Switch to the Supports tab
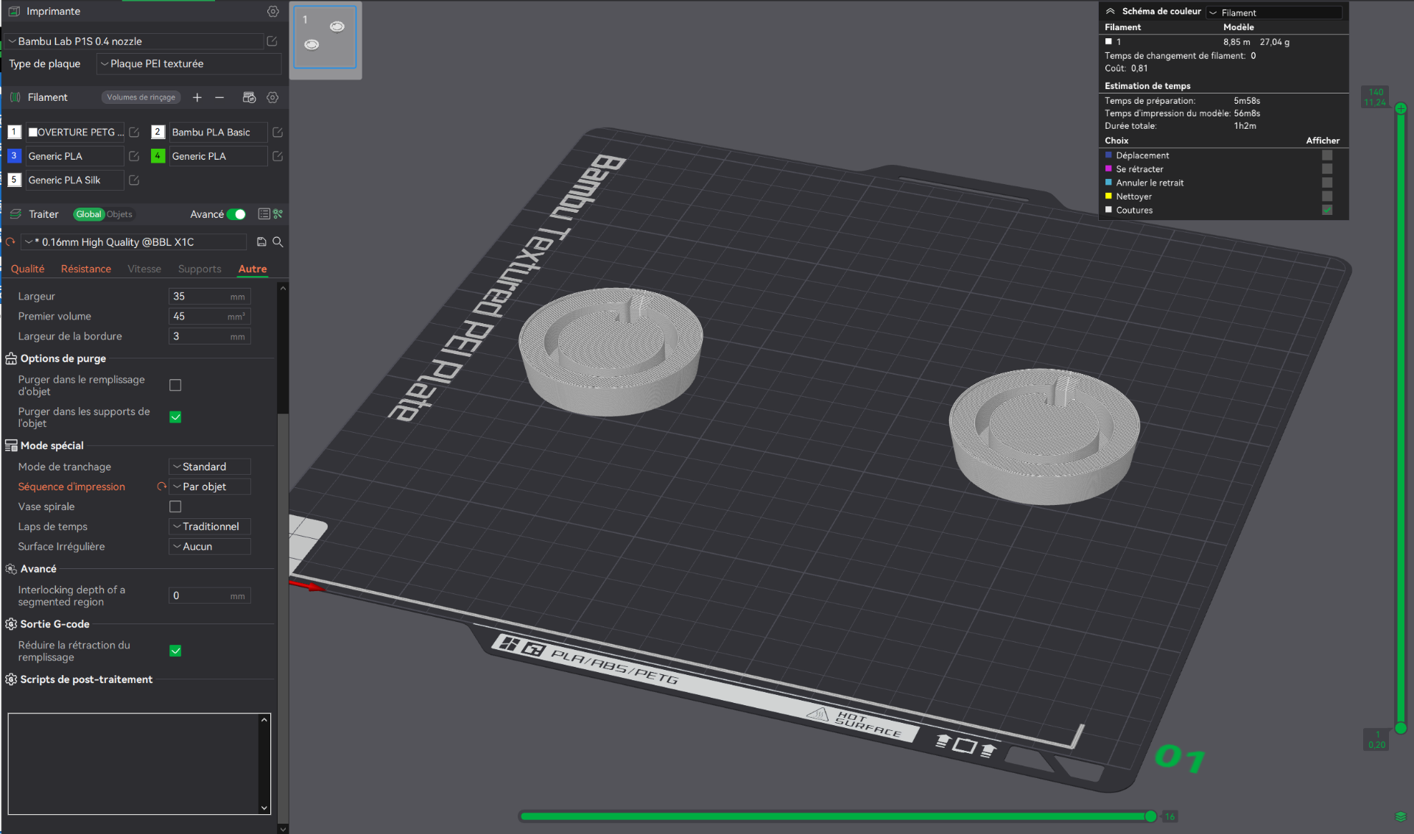The height and width of the screenshot is (834, 1414). (200, 269)
